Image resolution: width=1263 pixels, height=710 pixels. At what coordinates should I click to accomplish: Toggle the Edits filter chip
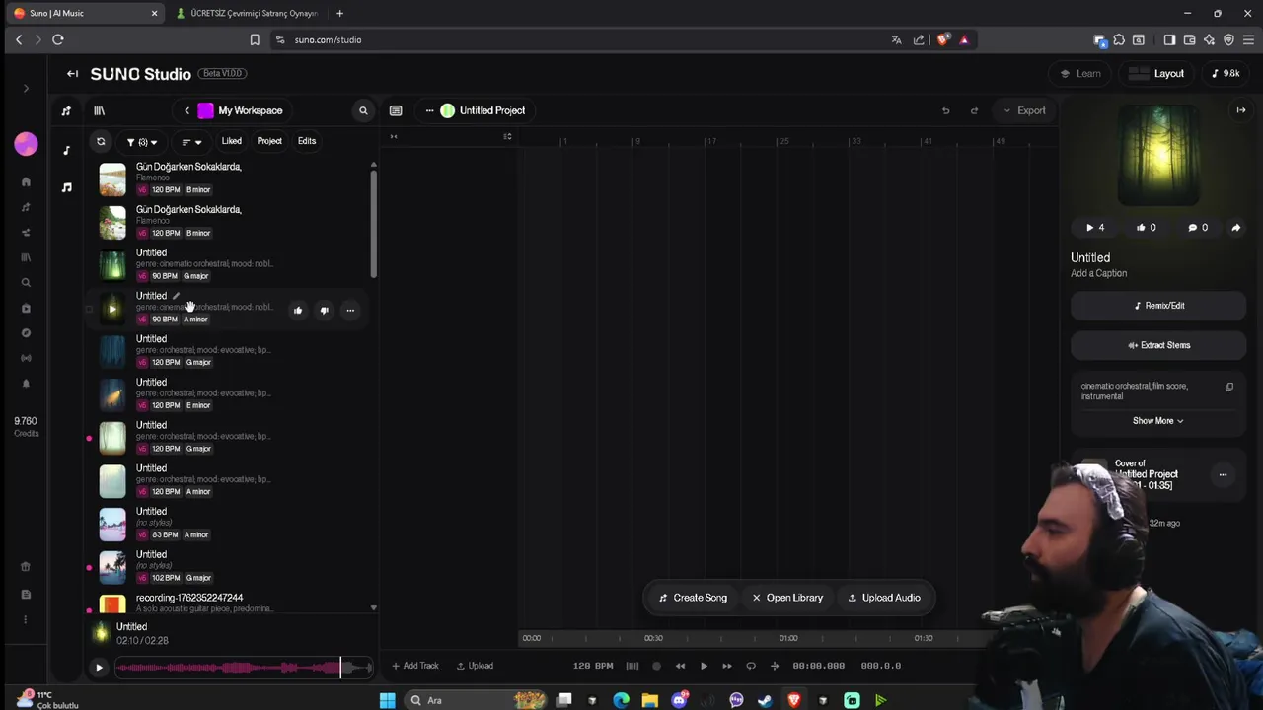click(x=307, y=141)
